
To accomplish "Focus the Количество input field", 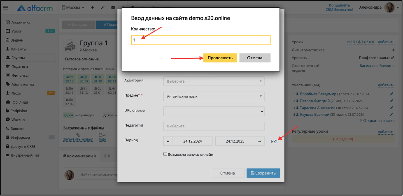I will pyautogui.click(x=201, y=40).
